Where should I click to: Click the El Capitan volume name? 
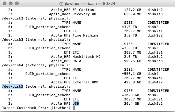pos(83,10)
